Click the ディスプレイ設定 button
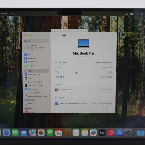Viewport: 145px width, 145px height. (x=103, y=109)
